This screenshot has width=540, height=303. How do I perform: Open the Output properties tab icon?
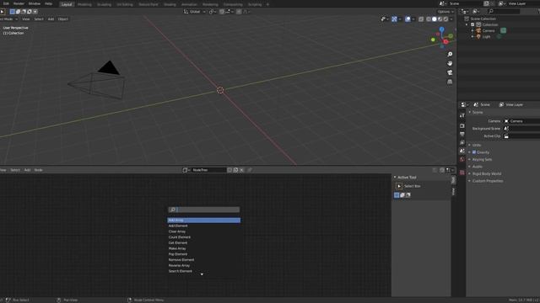(462, 134)
